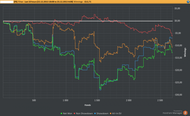The image size is (190, 116).
Task: Click the vertical Winnings axis title
Action: click(x=185, y=52)
